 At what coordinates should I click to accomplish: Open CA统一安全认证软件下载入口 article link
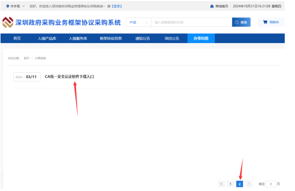tap(69, 77)
